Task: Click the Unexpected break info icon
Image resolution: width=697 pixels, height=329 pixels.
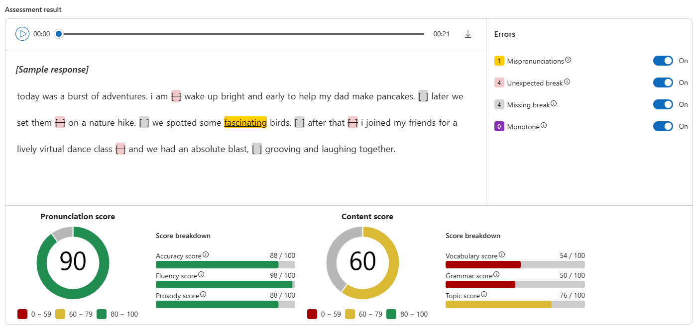Action: coord(567,82)
